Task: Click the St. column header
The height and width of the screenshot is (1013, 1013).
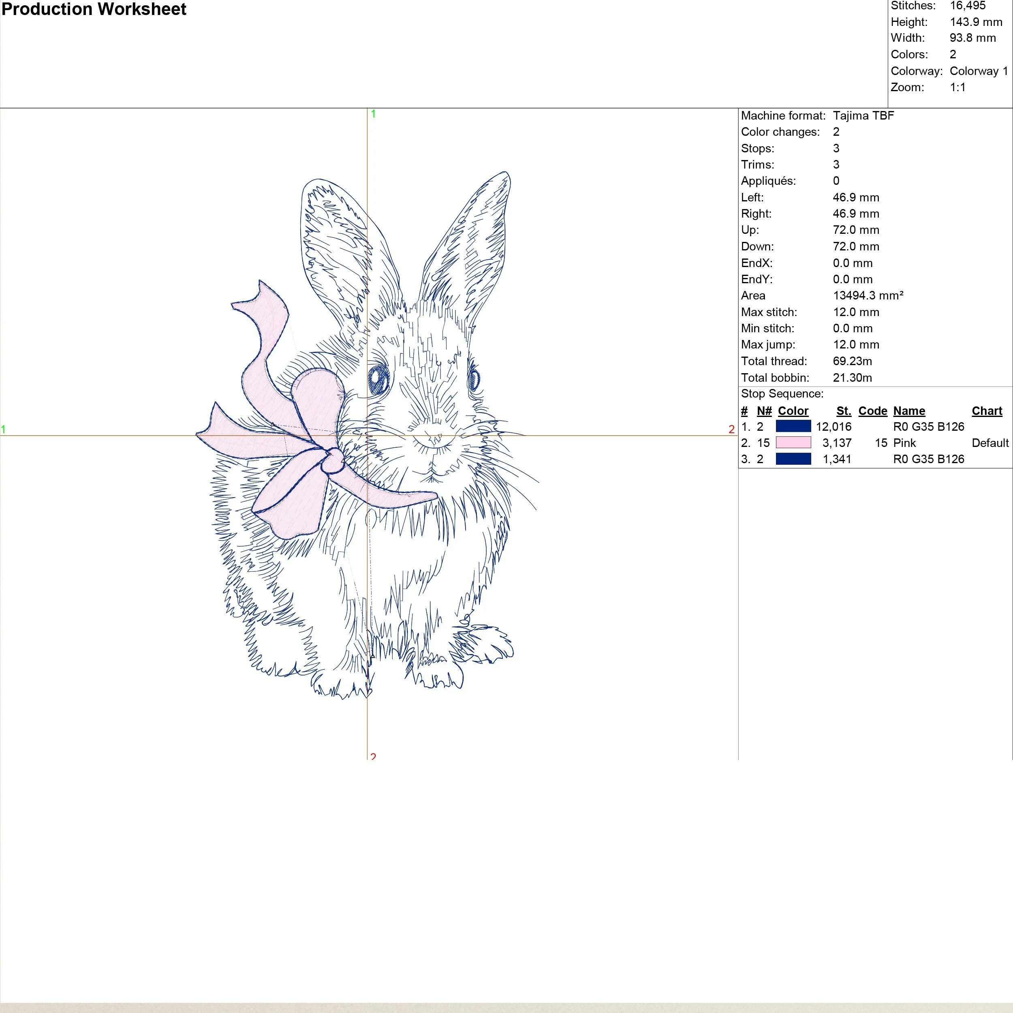Action: 843,410
